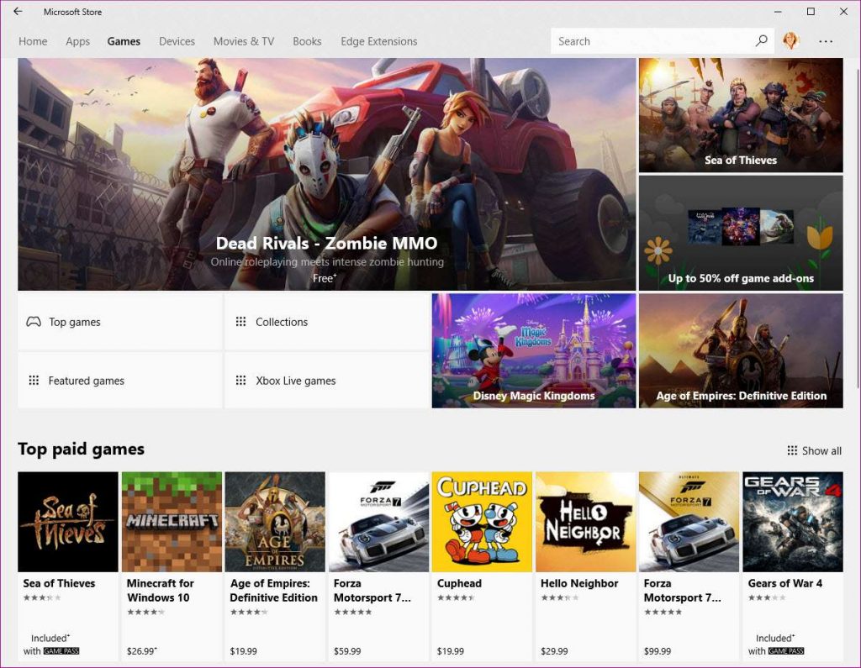Open Age of Empires: Definitive Edition promo tile
The width and height of the screenshot is (861, 668).
[x=741, y=350]
